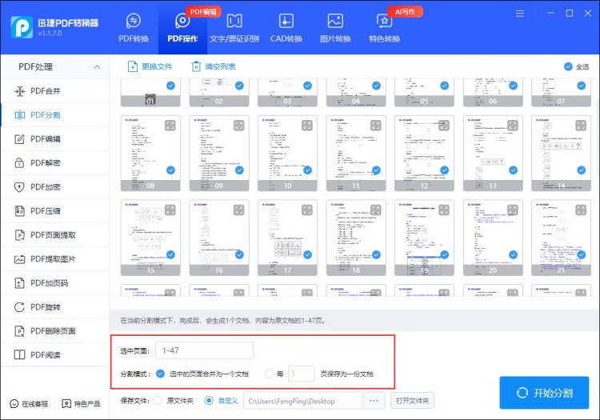Click the pages-per-document number field
600x420 pixels.
tap(301, 374)
